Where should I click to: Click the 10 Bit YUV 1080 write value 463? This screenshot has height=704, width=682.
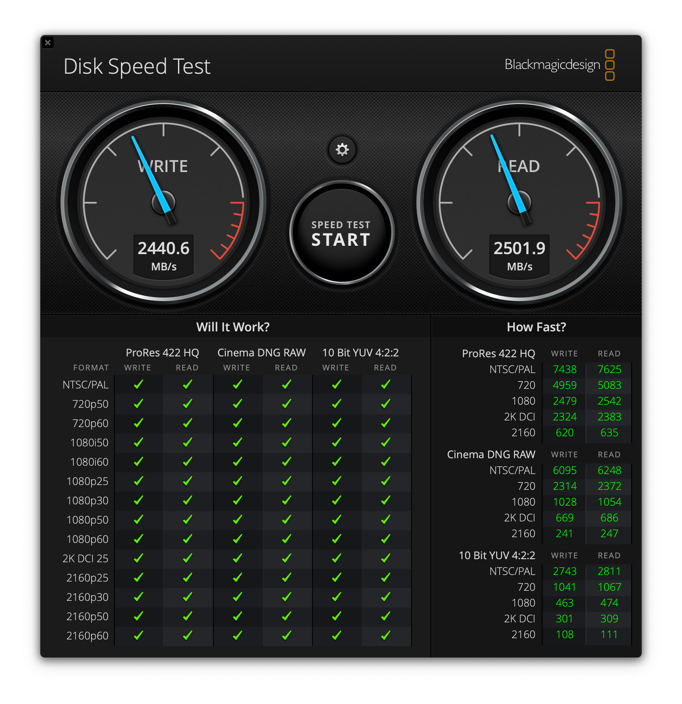[x=565, y=603]
